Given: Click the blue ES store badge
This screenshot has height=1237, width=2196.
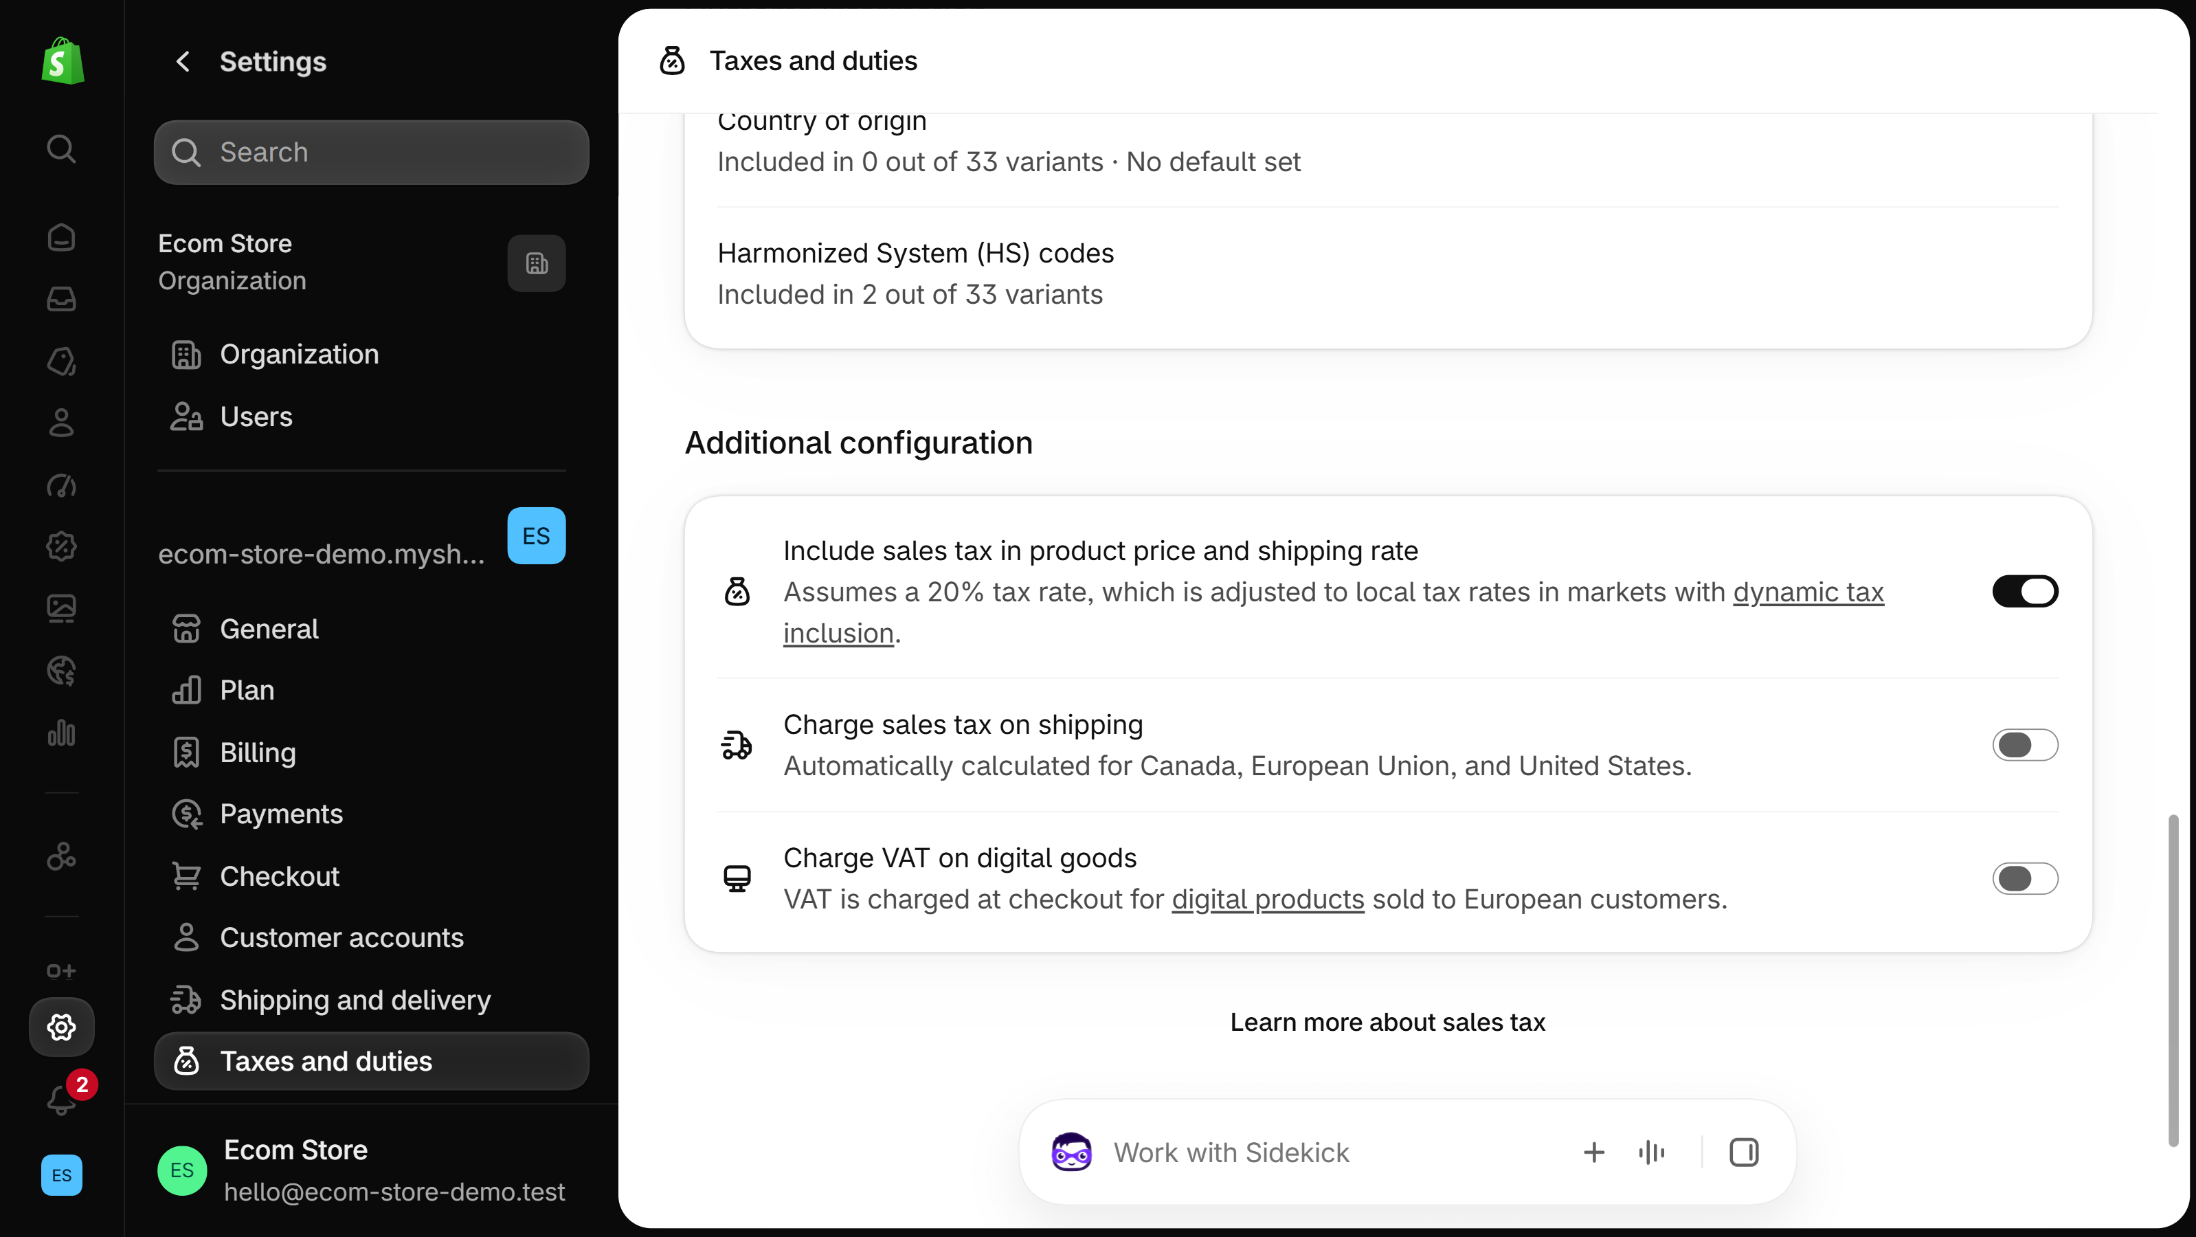Looking at the screenshot, I should [536, 536].
